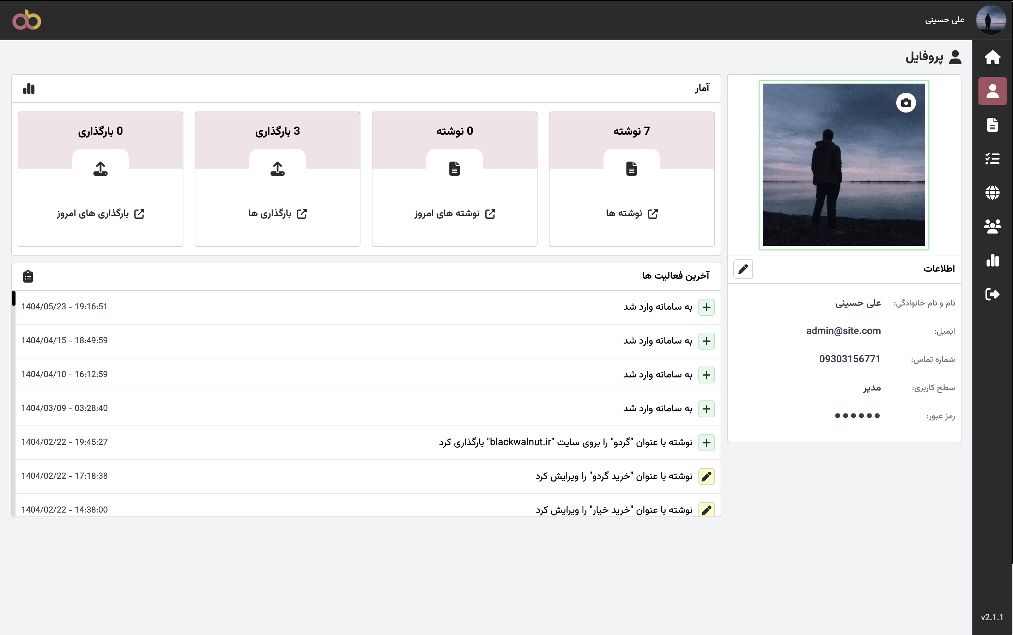The width and height of the screenshot is (1013, 635).
Task: Click the upload icon in the بارگذاری card
Action: pos(277,168)
